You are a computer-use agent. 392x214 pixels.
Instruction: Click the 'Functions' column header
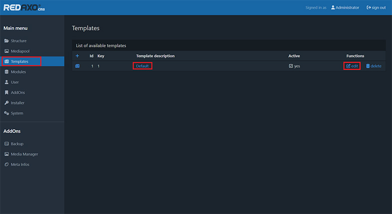[x=355, y=56]
